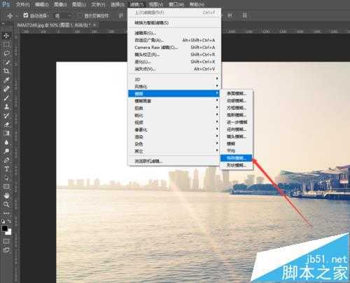350x283 pixels.
Task: Select the Zoom magnifier tool
Action: 6,205
